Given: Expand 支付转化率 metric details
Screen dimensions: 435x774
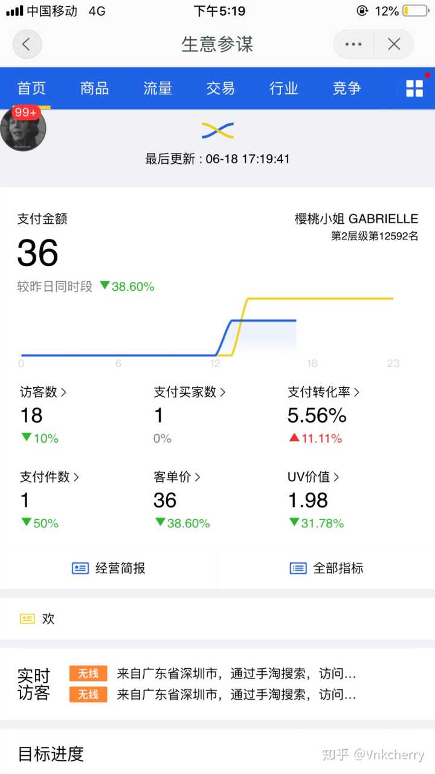Looking at the screenshot, I should pyautogui.click(x=323, y=392).
